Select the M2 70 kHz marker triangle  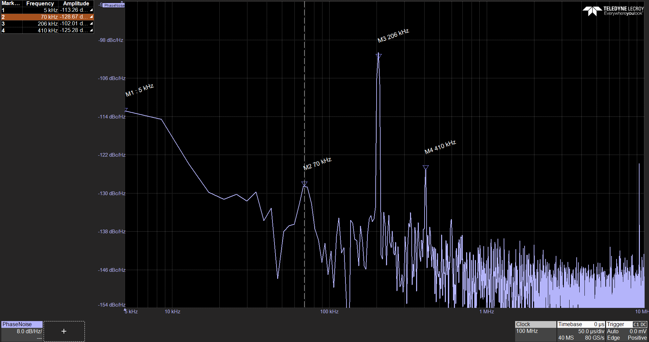305,184
